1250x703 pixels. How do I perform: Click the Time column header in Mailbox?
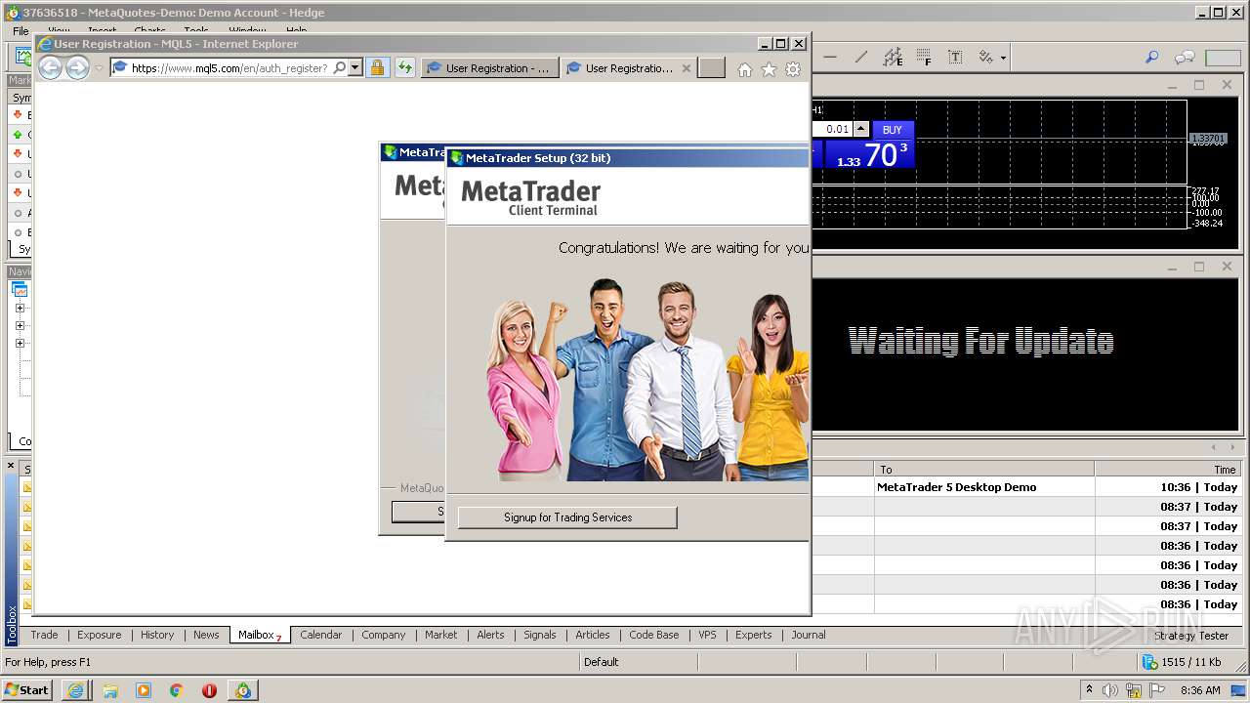[x=1171, y=470]
